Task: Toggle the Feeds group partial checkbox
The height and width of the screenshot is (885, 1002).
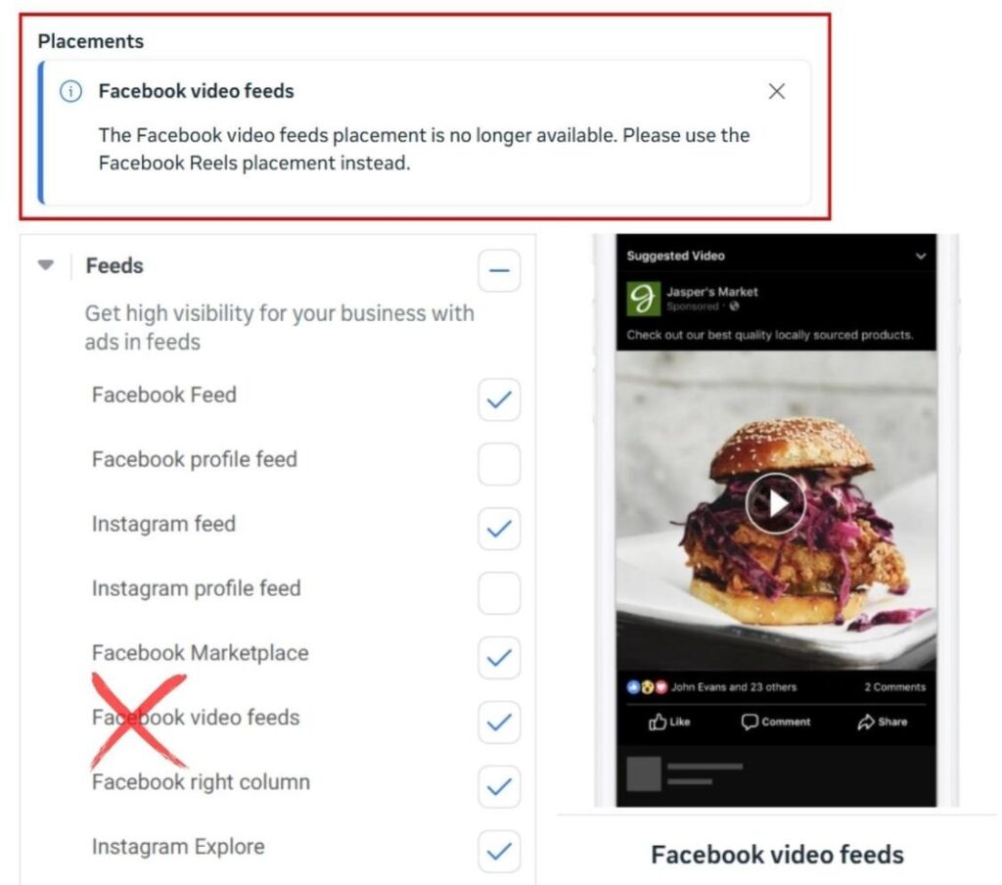Action: click(x=499, y=270)
